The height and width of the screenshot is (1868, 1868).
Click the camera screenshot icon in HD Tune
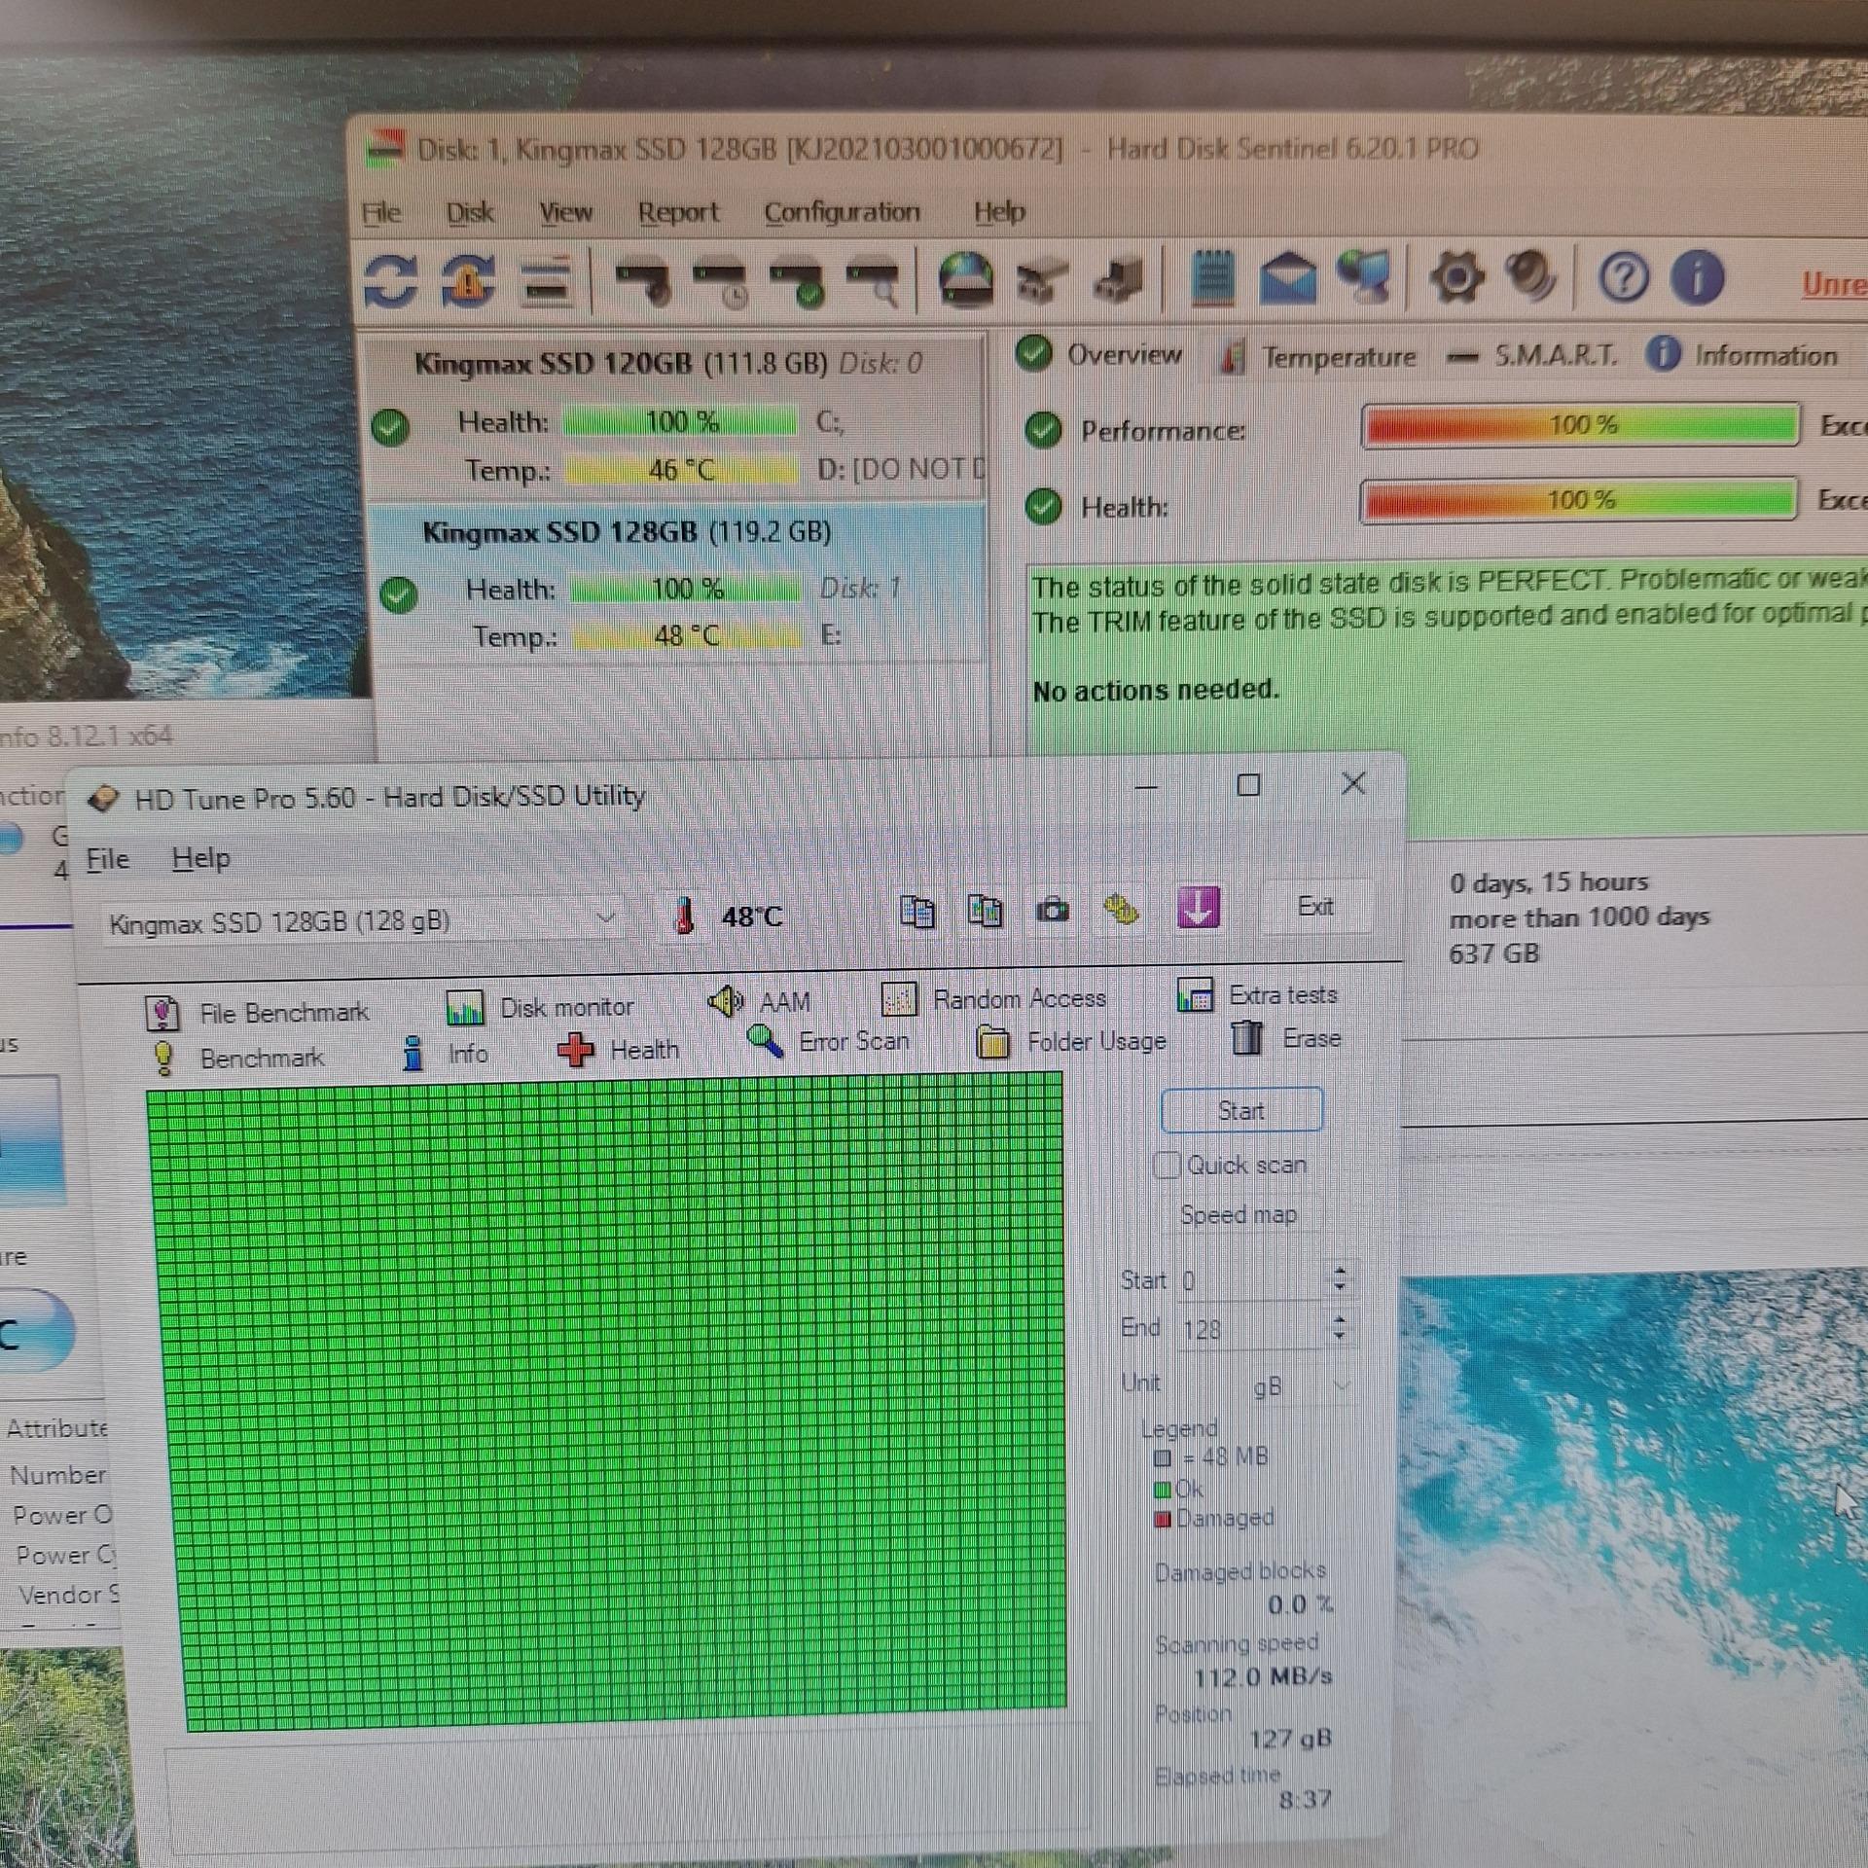pyautogui.click(x=1052, y=912)
